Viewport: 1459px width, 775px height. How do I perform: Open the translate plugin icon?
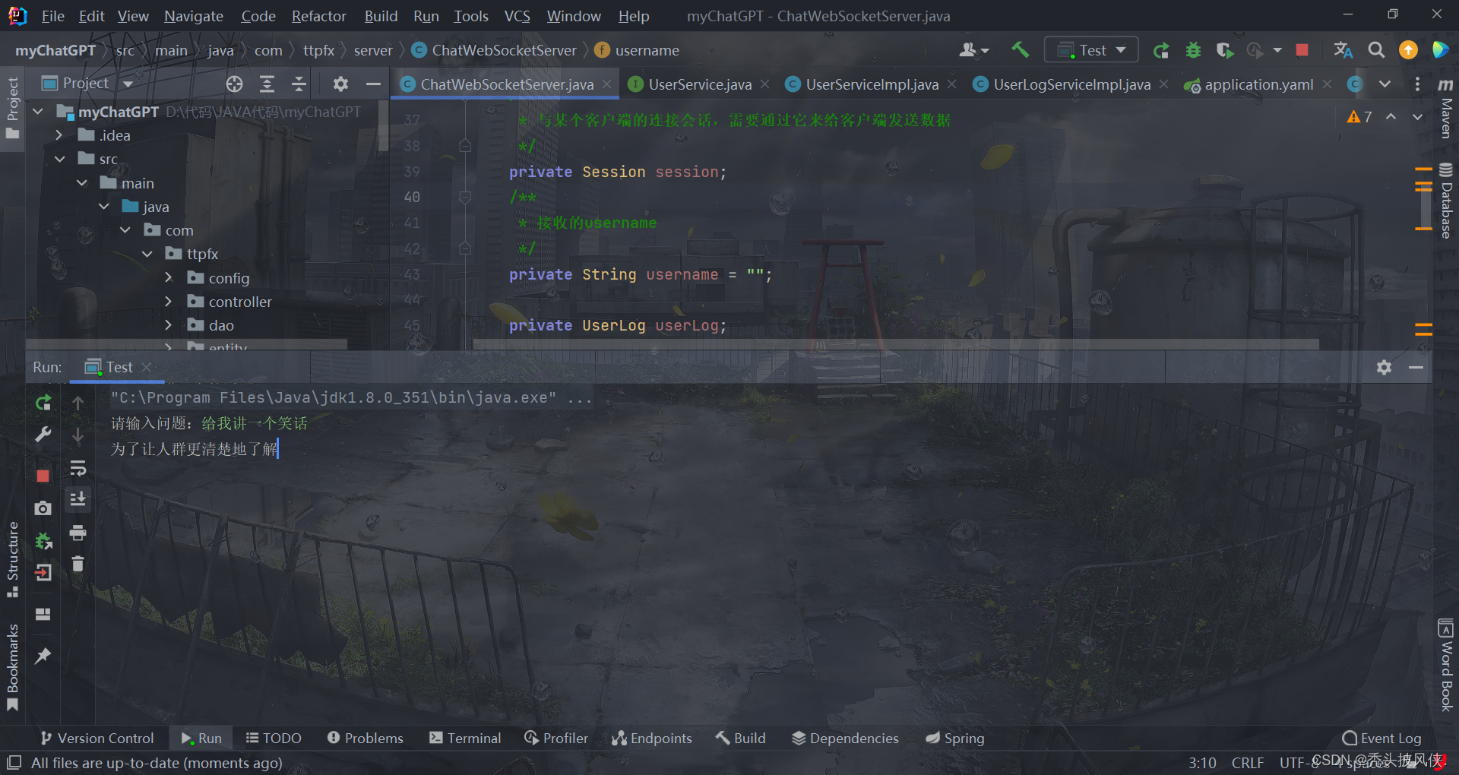coord(1343,50)
